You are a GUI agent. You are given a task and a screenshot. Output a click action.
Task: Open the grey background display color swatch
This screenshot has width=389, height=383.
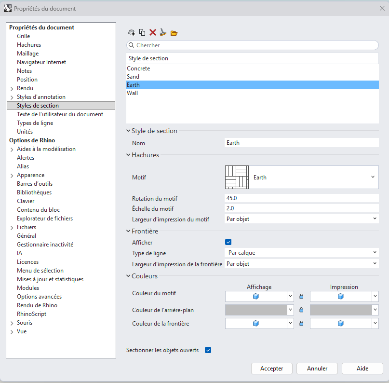(x=256, y=310)
